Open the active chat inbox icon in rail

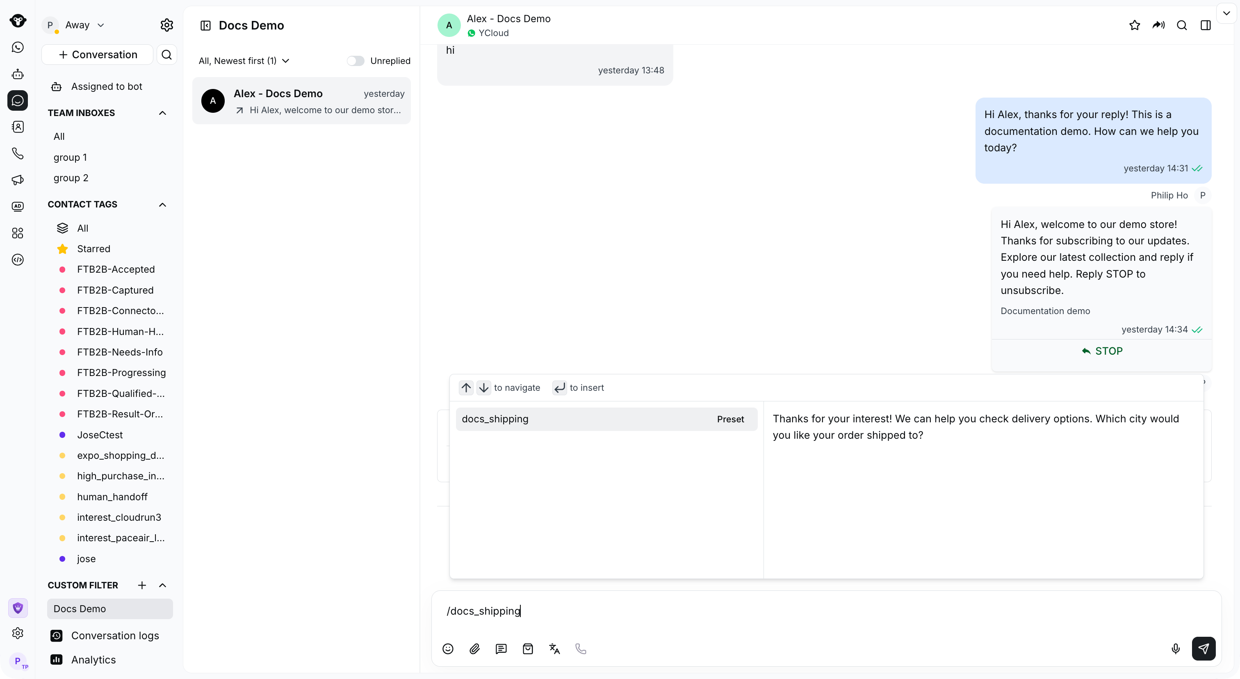(18, 100)
